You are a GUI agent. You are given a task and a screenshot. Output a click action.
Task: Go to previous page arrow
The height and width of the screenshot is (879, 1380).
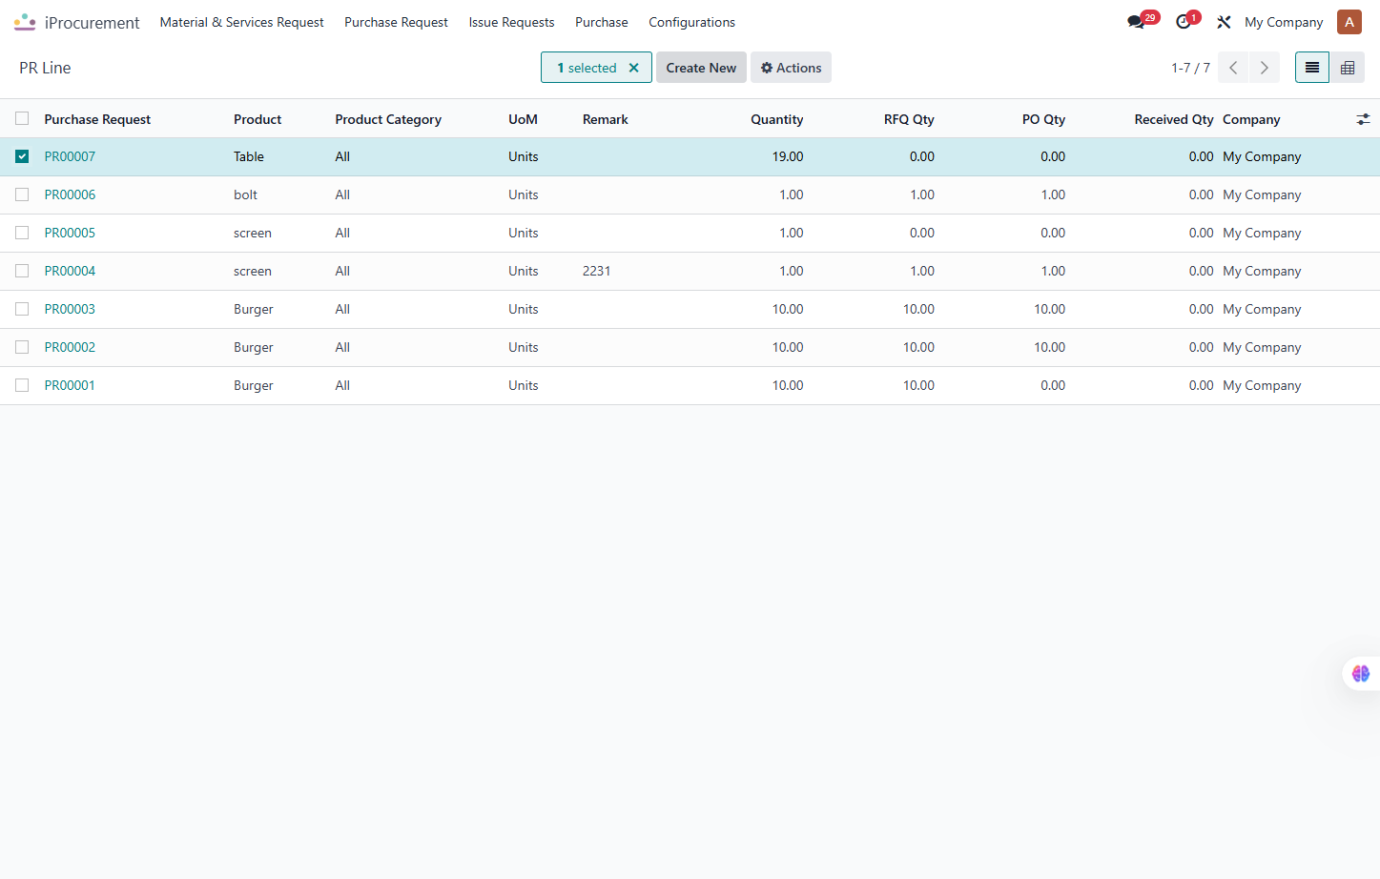[1233, 68]
